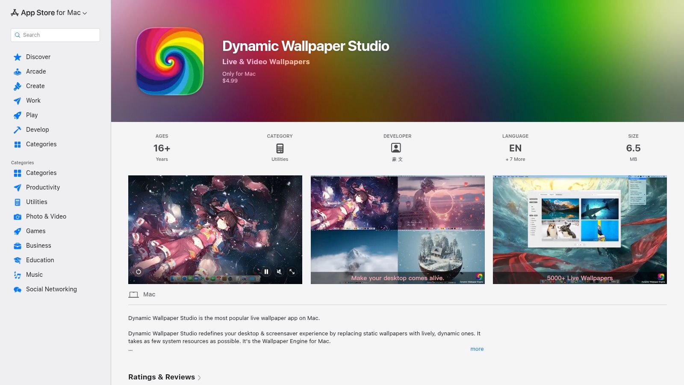Click the 16+ age rating

tap(162, 148)
